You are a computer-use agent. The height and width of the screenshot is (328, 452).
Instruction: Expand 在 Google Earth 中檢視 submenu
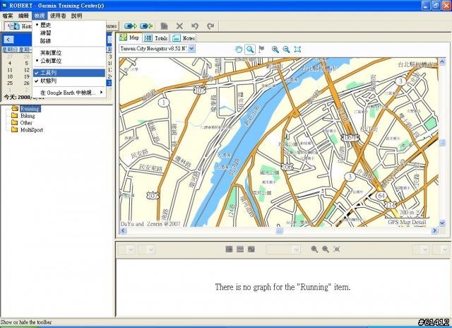69,93
